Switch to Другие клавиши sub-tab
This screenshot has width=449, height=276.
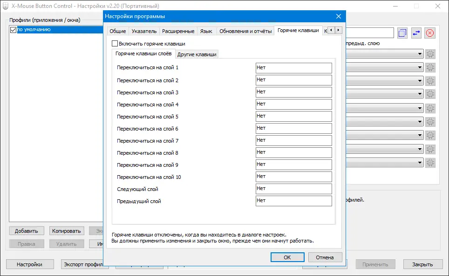click(197, 54)
